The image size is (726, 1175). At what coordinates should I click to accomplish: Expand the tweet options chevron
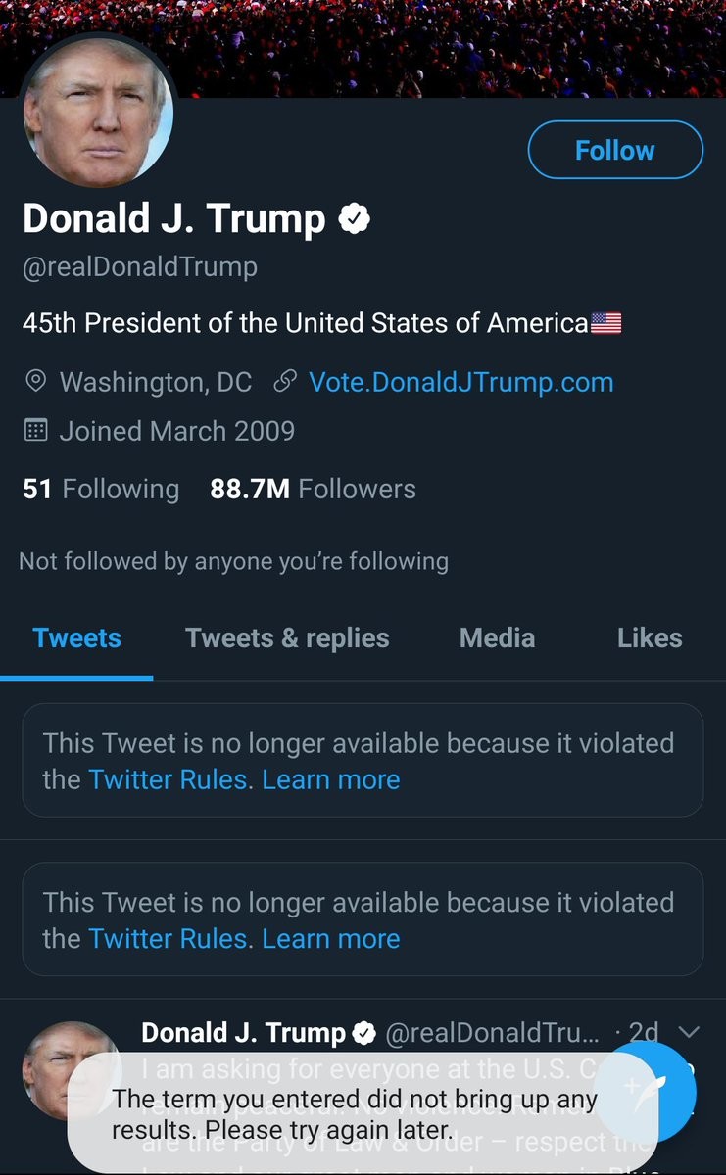pos(689,1032)
